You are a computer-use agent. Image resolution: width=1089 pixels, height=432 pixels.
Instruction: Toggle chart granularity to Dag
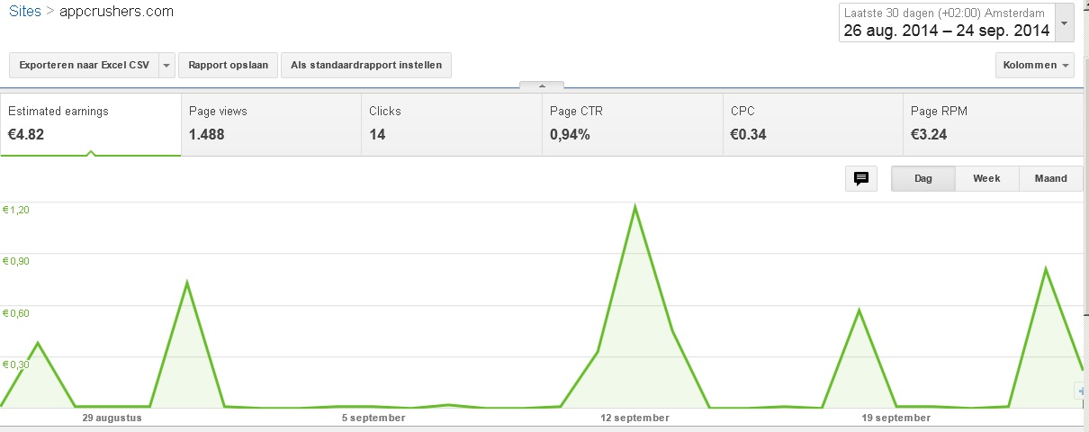[x=922, y=178]
